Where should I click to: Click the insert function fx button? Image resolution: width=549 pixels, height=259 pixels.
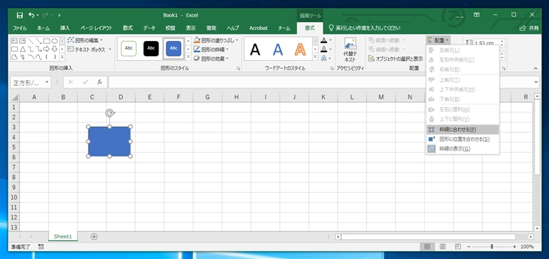[100, 82]
